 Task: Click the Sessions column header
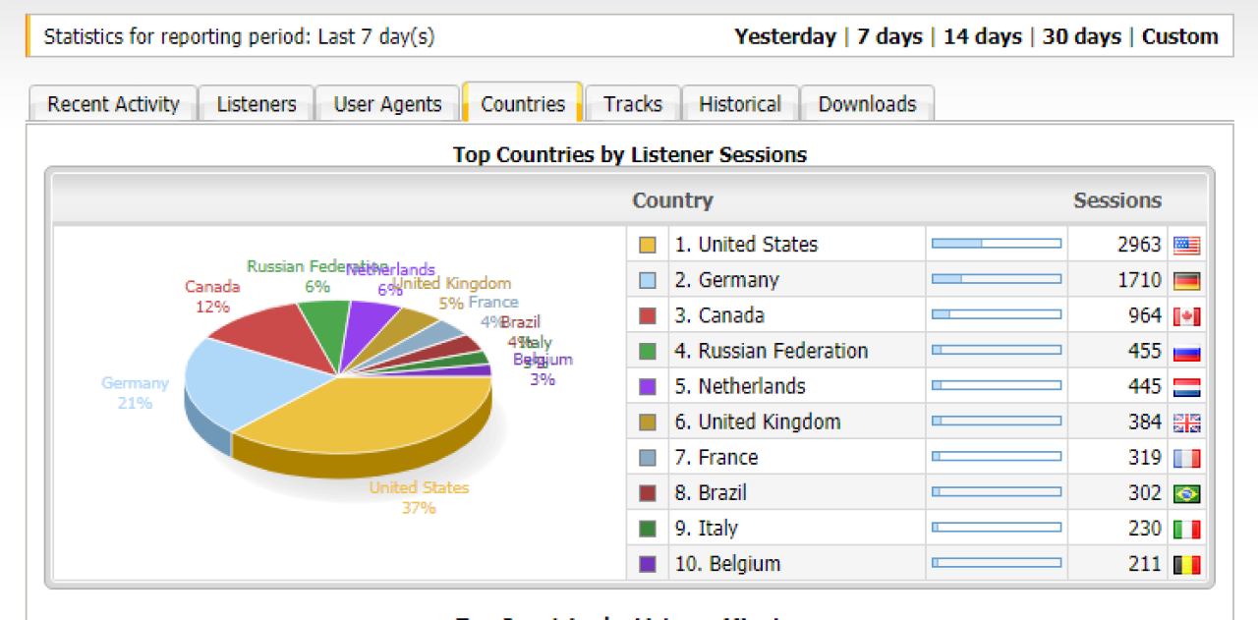(1116, 200)
